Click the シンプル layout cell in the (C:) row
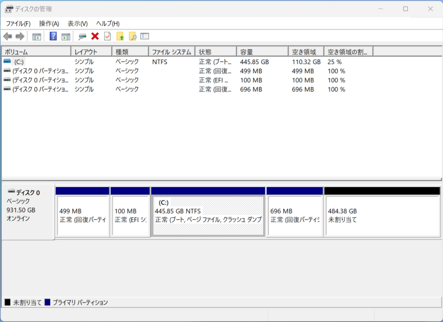Viewport: 443px width, 322px height. 84,62
